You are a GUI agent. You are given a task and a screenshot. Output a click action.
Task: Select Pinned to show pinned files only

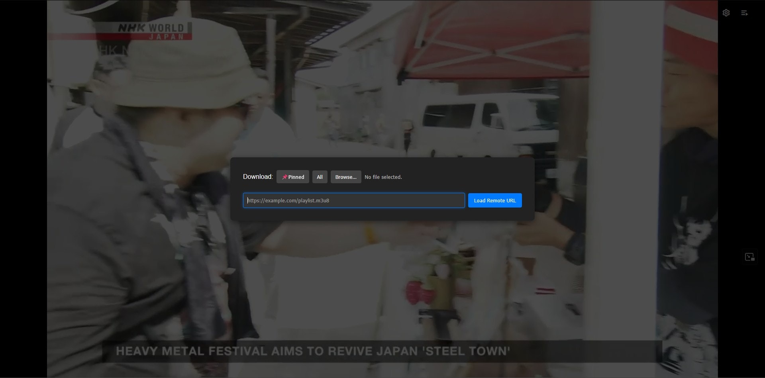[x=293, y=177]
